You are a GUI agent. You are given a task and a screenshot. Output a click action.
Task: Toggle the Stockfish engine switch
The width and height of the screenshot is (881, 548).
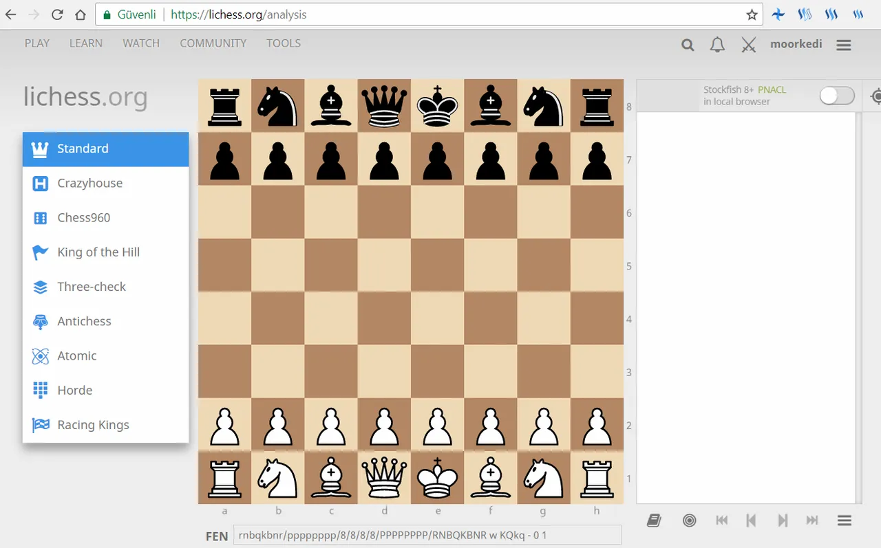click(x=837, y=96)
